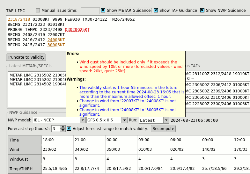
Task: Select the METAR LIMC 231520Z row
Action: 38,80
